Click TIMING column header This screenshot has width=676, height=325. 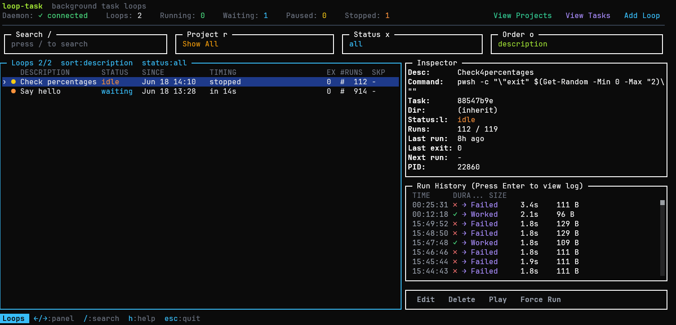point(223,72)
